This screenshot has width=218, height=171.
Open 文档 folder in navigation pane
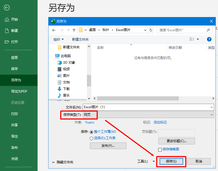click(64, 82)
